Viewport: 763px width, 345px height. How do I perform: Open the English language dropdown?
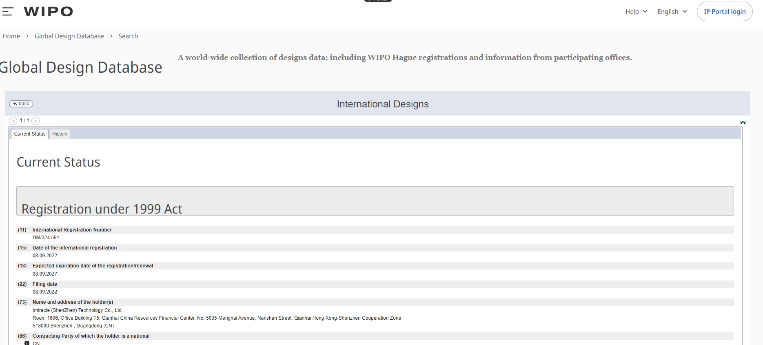(x=672, y=11)
